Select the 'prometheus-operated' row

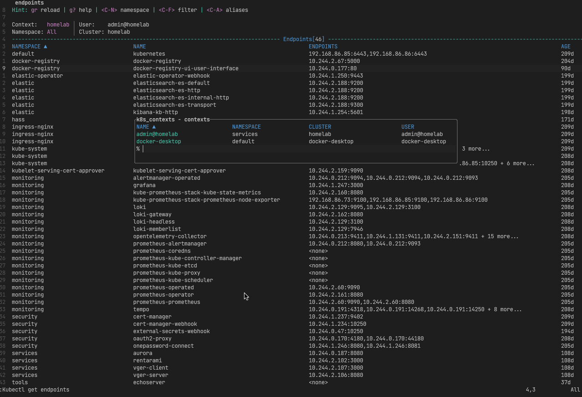click(291, 287)
